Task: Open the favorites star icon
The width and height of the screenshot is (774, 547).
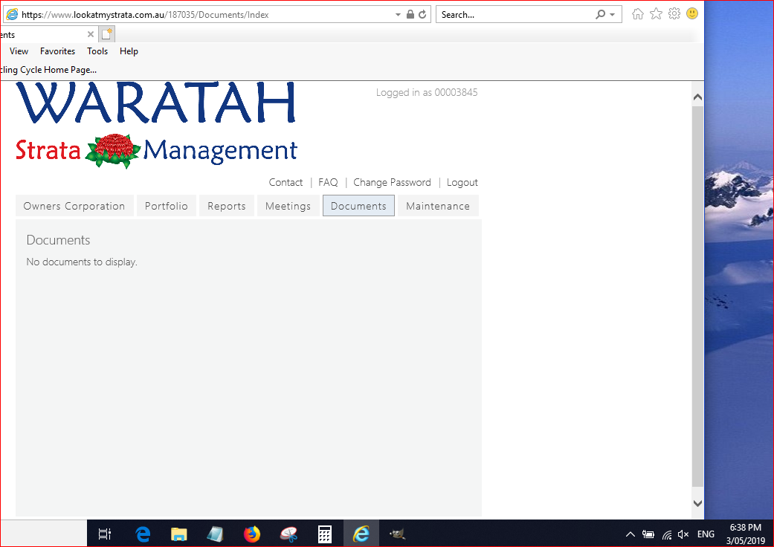Action: coord(656,14)
